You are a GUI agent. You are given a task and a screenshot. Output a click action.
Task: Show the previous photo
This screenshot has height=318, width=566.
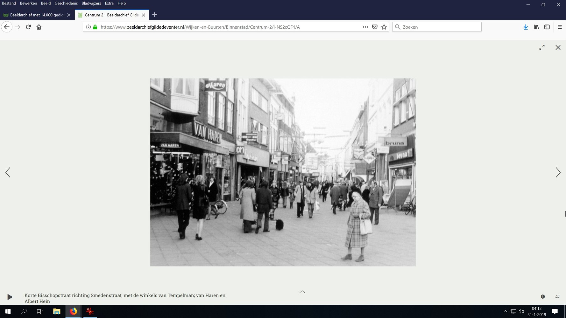click(x=8, y=172)
